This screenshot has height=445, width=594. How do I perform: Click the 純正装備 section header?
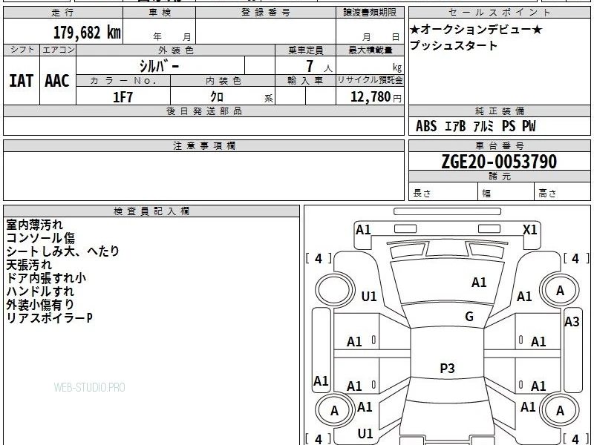click(x=499, y=111)
